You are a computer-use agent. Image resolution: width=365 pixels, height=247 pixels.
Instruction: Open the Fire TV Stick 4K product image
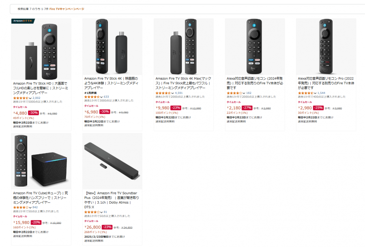tap(112, 47)
